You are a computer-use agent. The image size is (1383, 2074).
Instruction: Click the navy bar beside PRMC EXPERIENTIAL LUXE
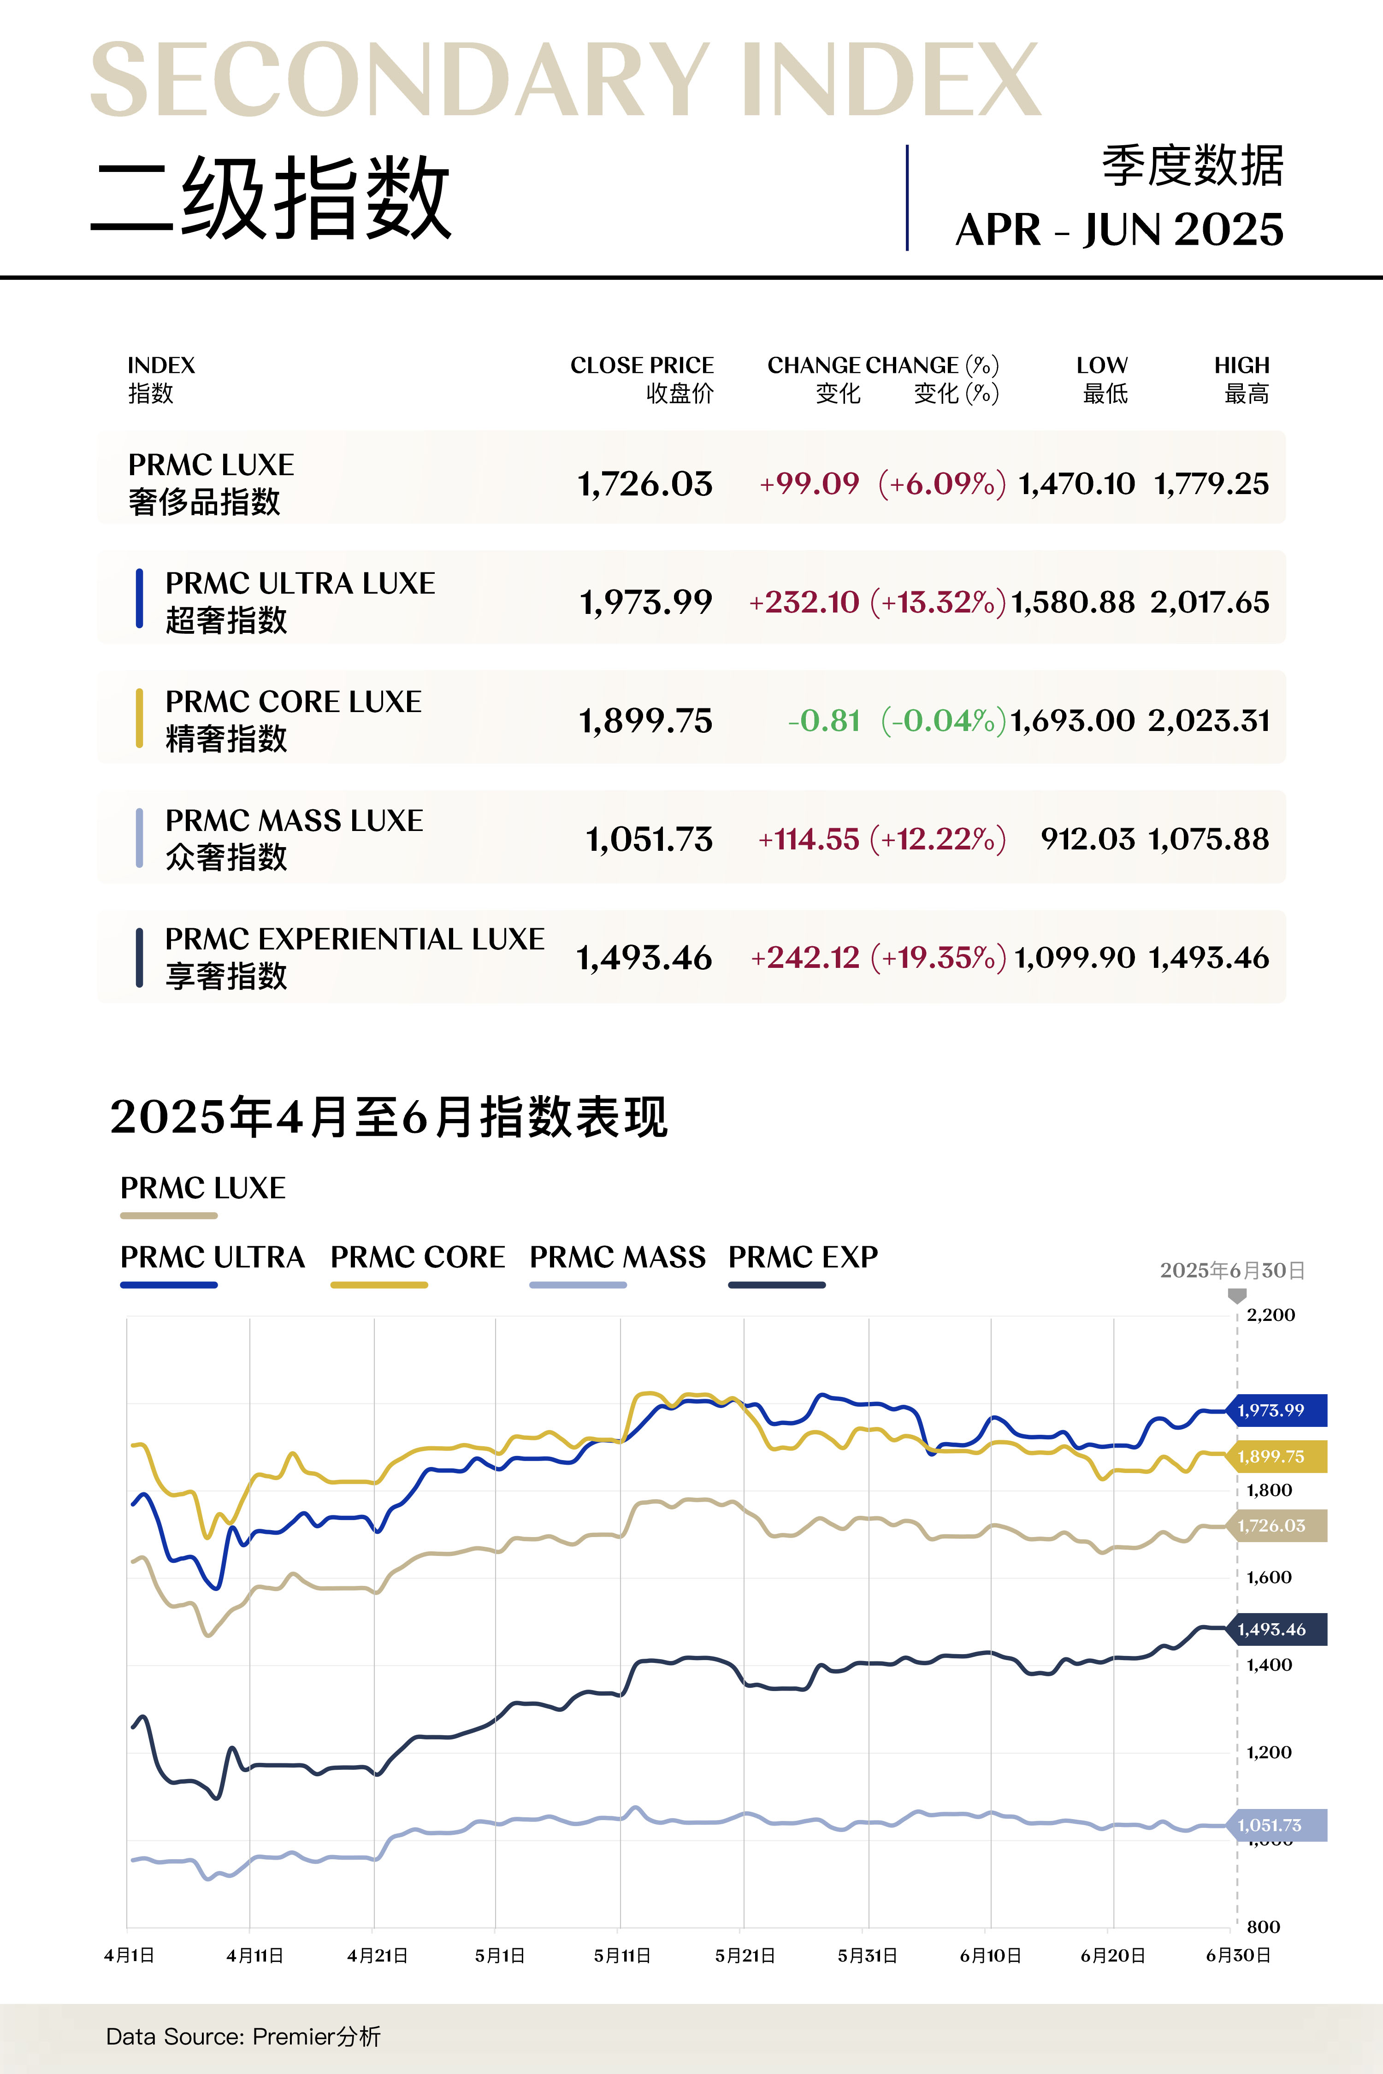coord(139,958)
